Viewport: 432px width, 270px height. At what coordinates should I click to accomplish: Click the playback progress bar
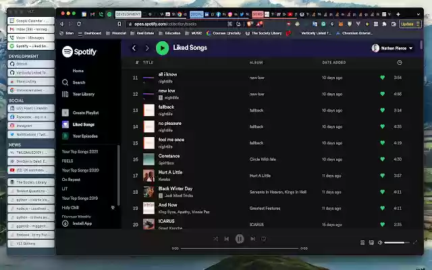point(240,248)
